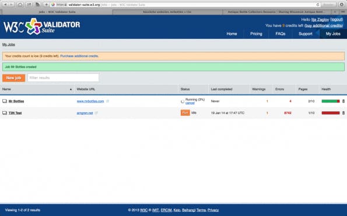
Task: Click the computer icon beside T3N Test
Action: (x=5, y=113)
